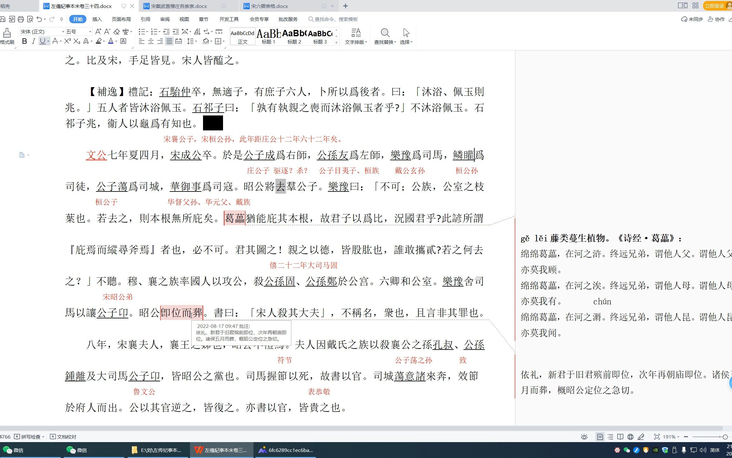Toggle page view mode in status bar
The width and height of the screenshot is (732, 458).
[x=600, y=437]
